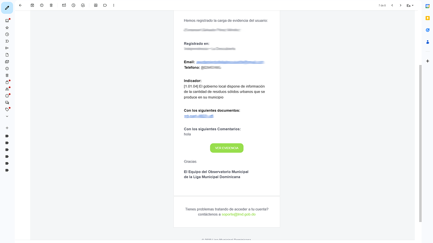
Task: Open the Labels tag icon in toolbar
Action: pyautogui.click(x=105, y=5)
